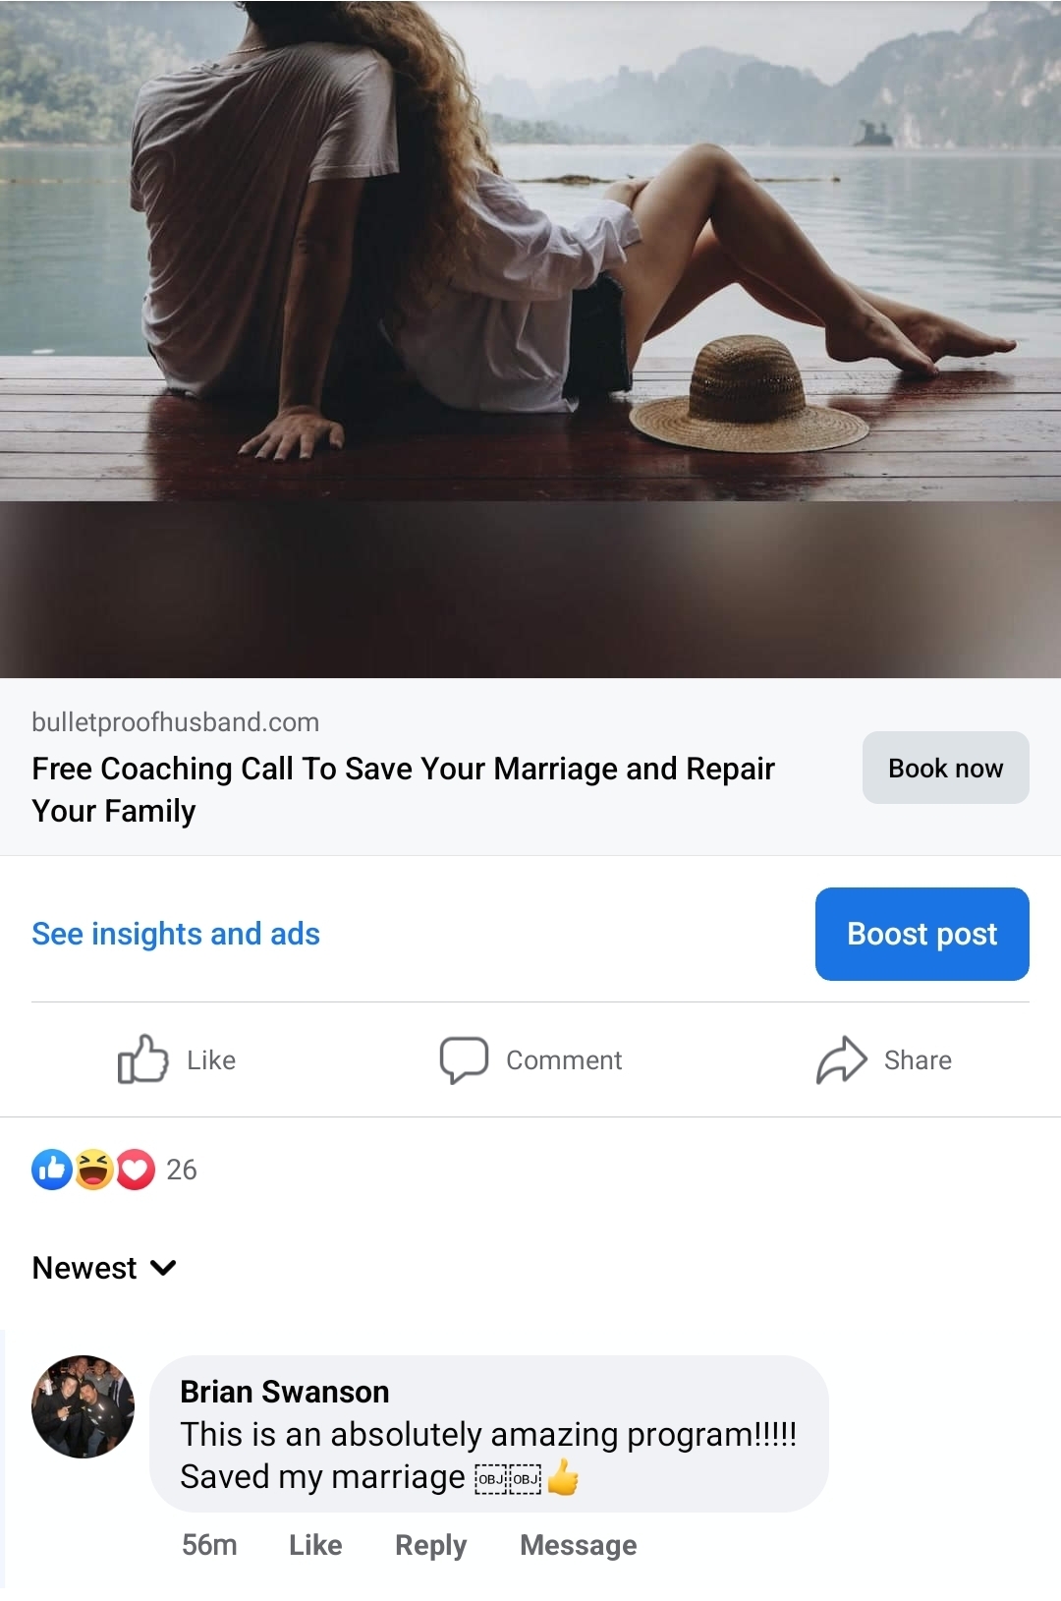The width and height of the screenshot is (1061, 1601).
Task: Click the Boost post button
Action: click(921, 934)
